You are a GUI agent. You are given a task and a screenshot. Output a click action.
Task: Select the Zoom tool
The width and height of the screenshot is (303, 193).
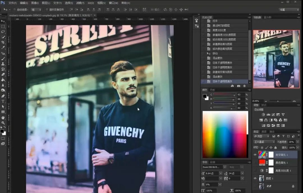(3, 123)
